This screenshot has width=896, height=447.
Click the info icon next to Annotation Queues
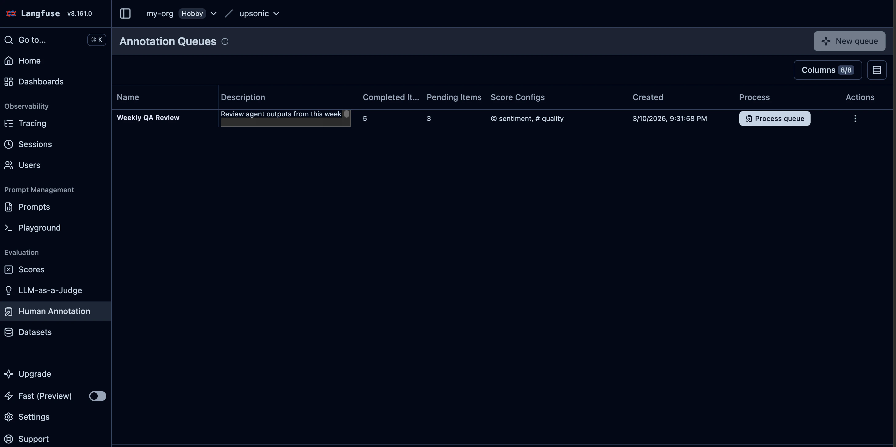pyautogui.click(x=225, y=41)
